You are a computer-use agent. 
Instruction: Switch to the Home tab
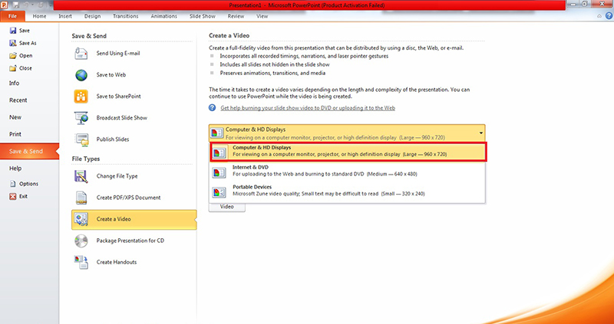tap(40, 16)
